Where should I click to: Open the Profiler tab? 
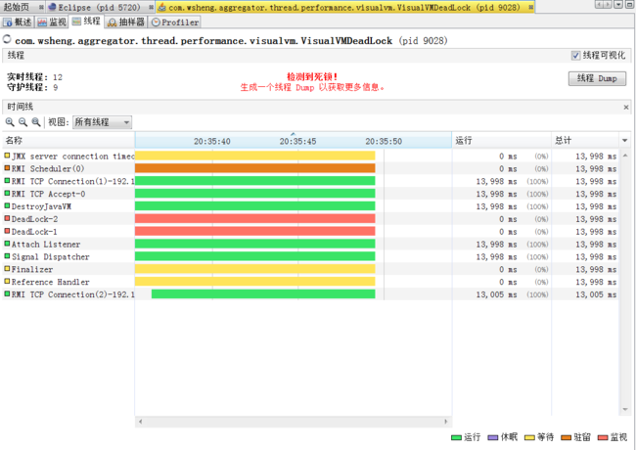[175, 22]
